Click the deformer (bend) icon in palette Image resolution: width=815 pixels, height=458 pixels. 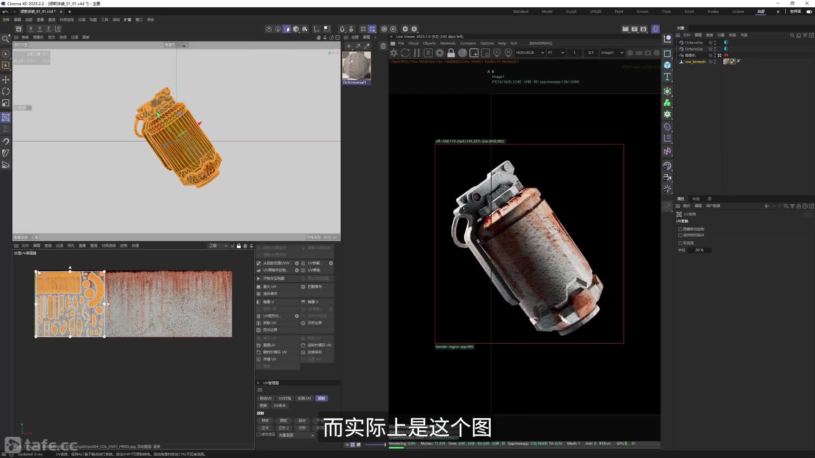667,127
